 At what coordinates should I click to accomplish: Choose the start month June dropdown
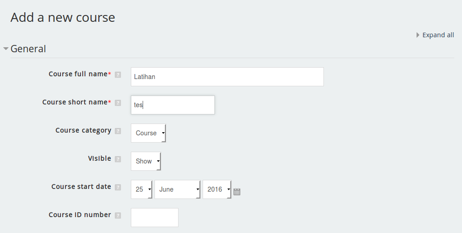(177, 189)
